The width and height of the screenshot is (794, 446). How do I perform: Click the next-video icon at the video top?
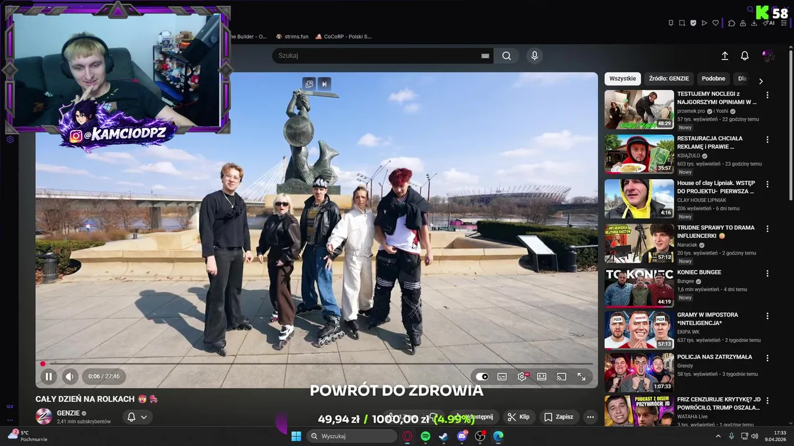324,84
